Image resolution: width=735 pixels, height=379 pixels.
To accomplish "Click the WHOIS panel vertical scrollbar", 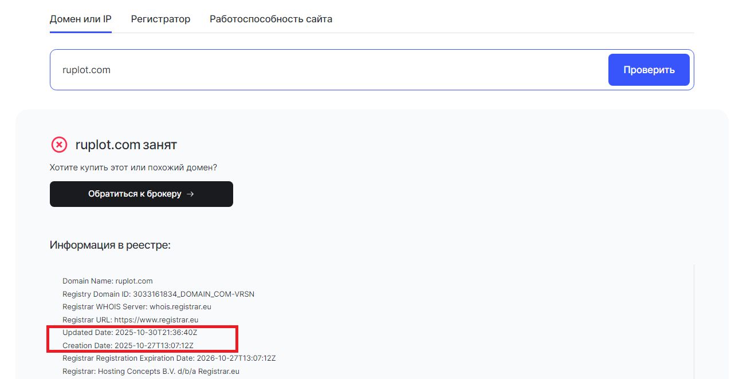I will point(694,320).
